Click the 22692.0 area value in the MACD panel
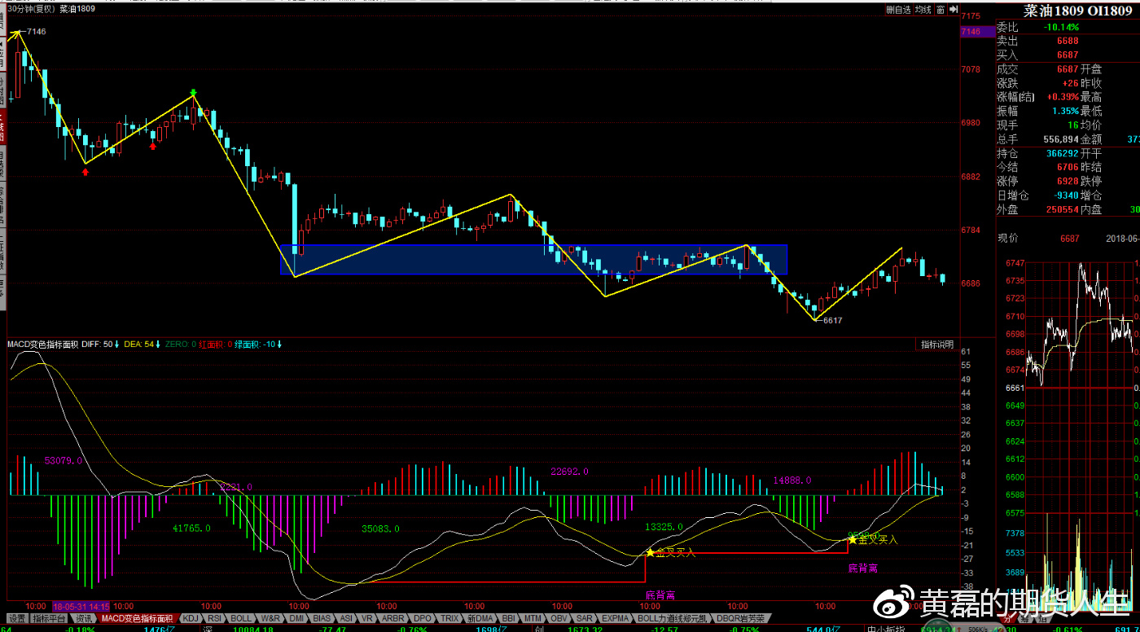This screenshot has height=632, width=1140. click(x=569, y=472)
